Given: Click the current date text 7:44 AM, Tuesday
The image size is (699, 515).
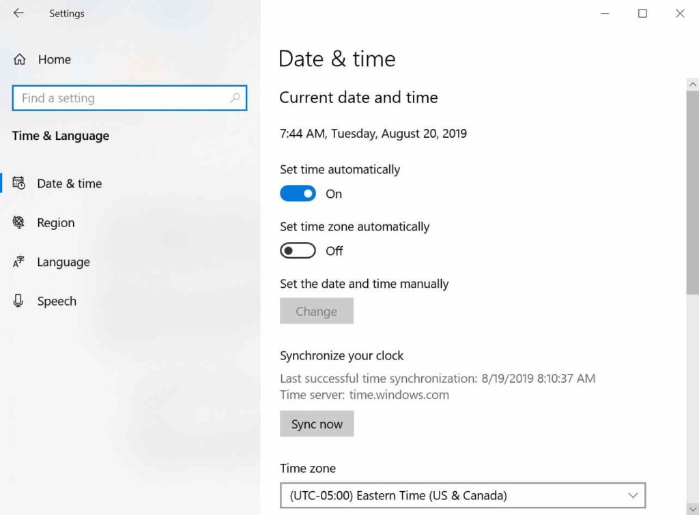Looking at the screenshot, I should pyautogui.click(x=373, y=134).
